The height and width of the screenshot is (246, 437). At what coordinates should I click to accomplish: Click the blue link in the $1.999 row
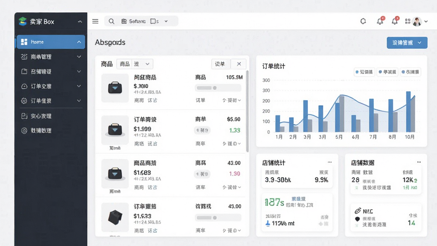point(152,143)
